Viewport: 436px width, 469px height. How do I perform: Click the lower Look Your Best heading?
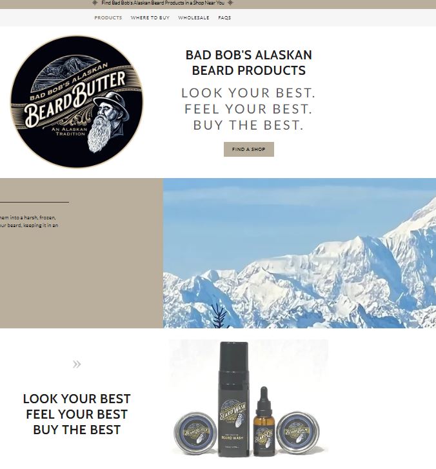[77, 414]
